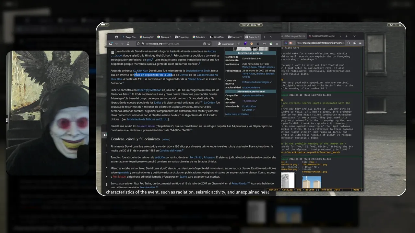Click the cookie extension icon in toolbar
The image size is (415, 233).
point(252,44)
